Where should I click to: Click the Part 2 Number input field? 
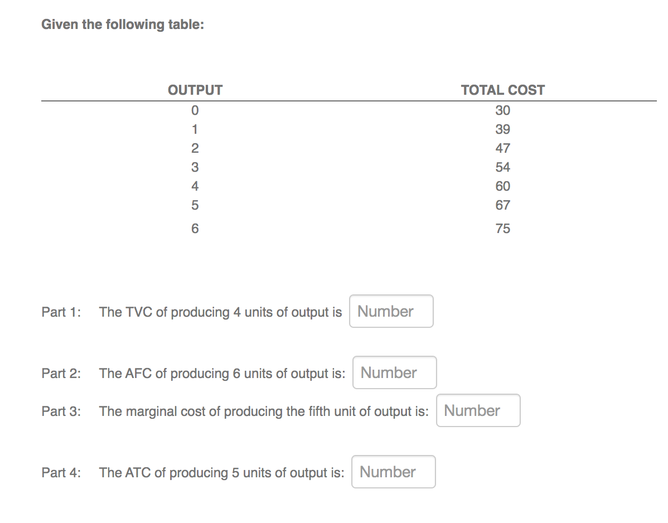394,372
